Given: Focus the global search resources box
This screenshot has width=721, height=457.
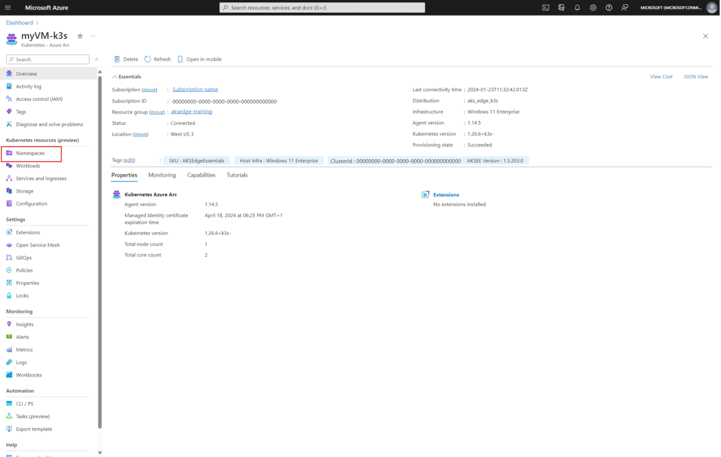Looking at the screenshot, I should 322,8.
